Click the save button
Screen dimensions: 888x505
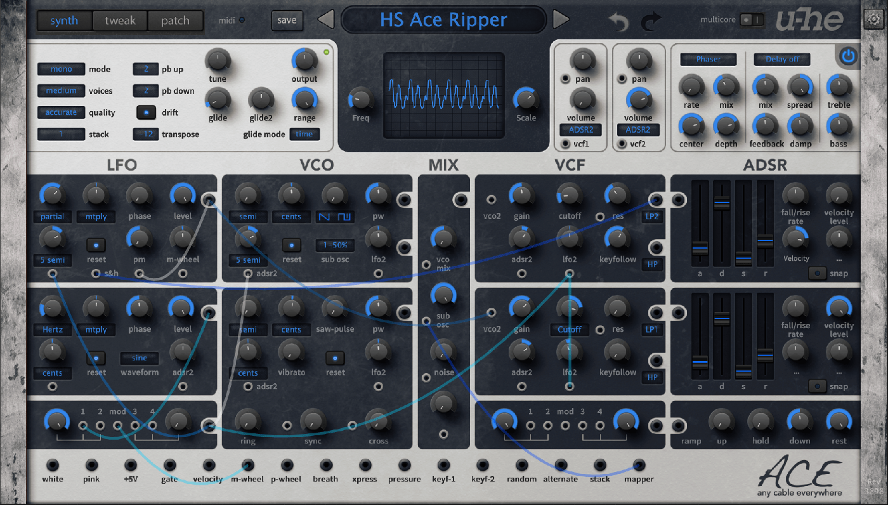287,20
